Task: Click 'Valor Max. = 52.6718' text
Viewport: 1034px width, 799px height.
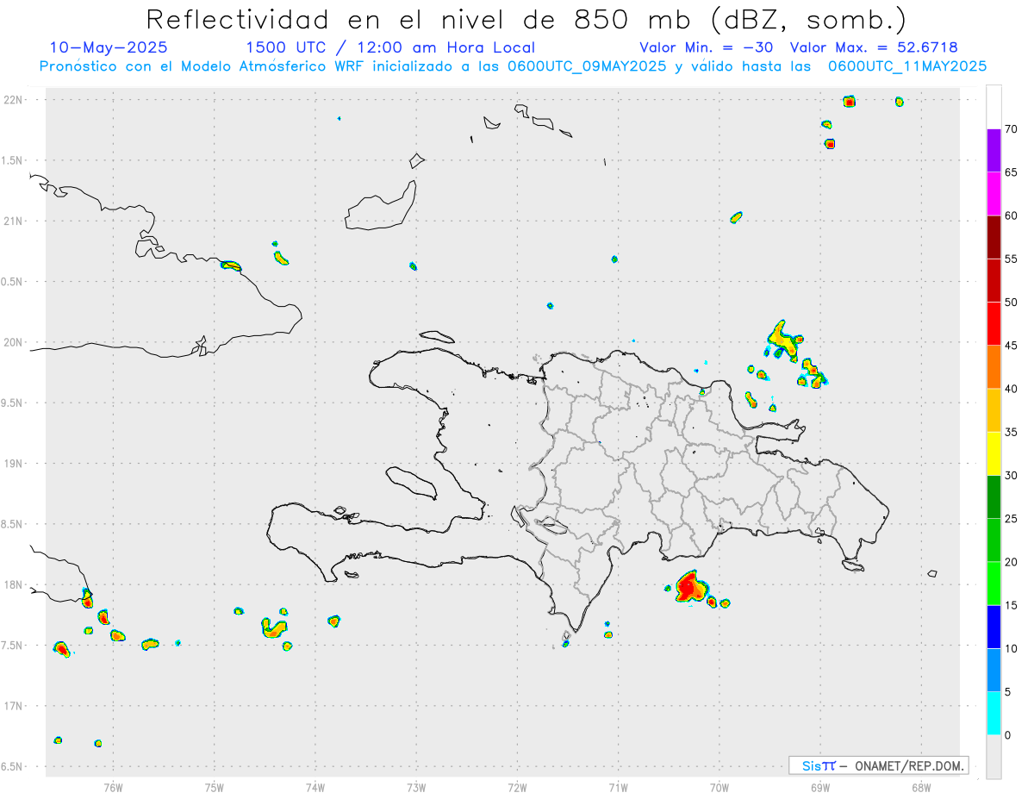Action: pos(874,47)
